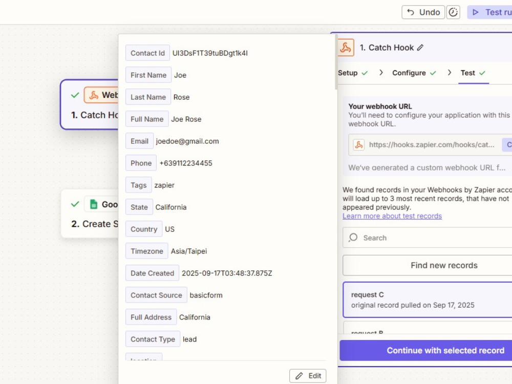
Task: Switch to the Configure tab
Action: click(x=414, y=73)
